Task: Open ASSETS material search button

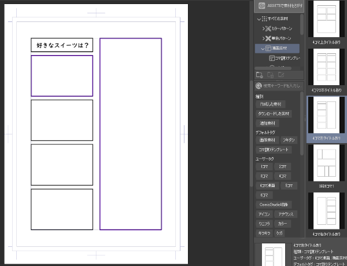Action: 279,6
